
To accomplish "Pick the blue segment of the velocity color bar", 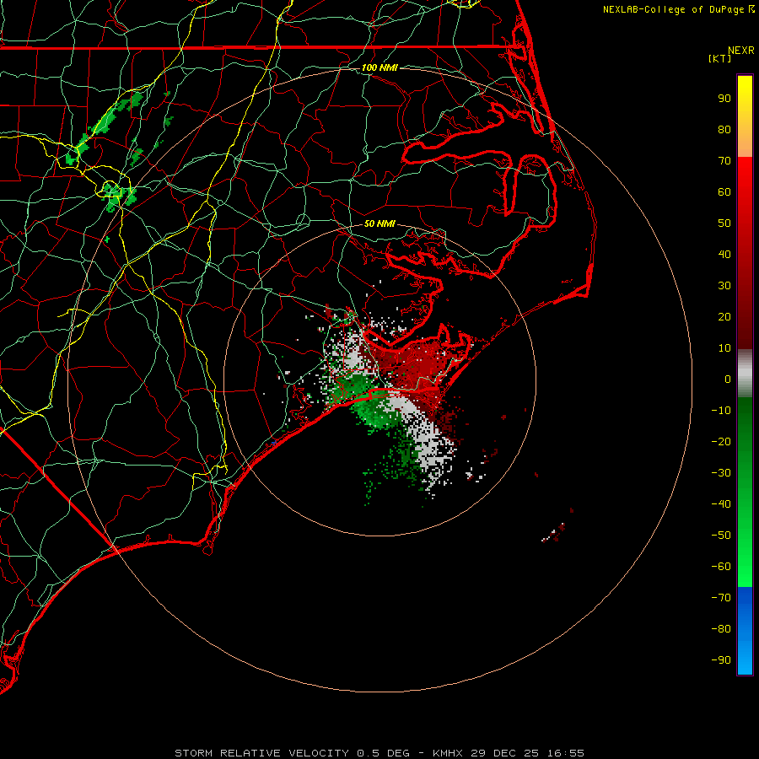I will pos(745,631).
